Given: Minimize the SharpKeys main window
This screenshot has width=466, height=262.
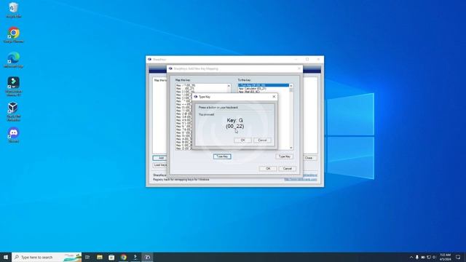Looking at the screenshot, I should 296,60.
